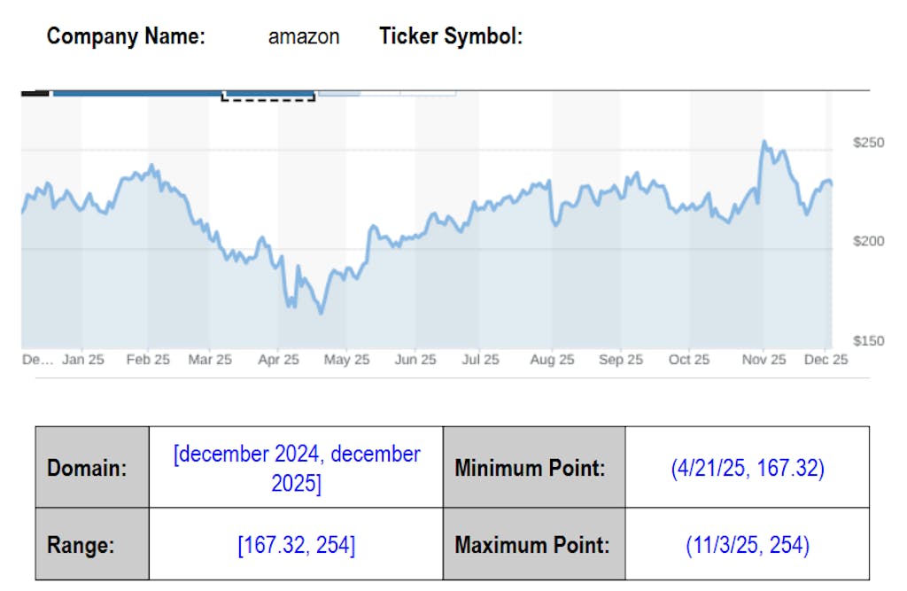Click the Nov 25 x-axis label
This screenshot has height=591, width=907.
764,360
